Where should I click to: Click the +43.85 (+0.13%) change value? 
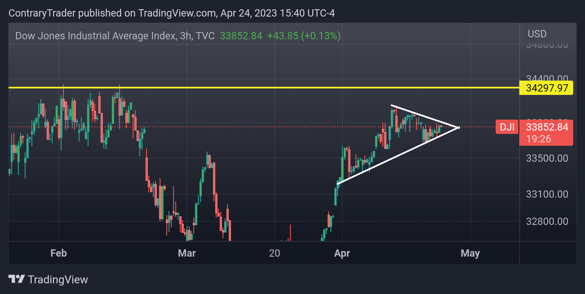[x=304, y=36]
